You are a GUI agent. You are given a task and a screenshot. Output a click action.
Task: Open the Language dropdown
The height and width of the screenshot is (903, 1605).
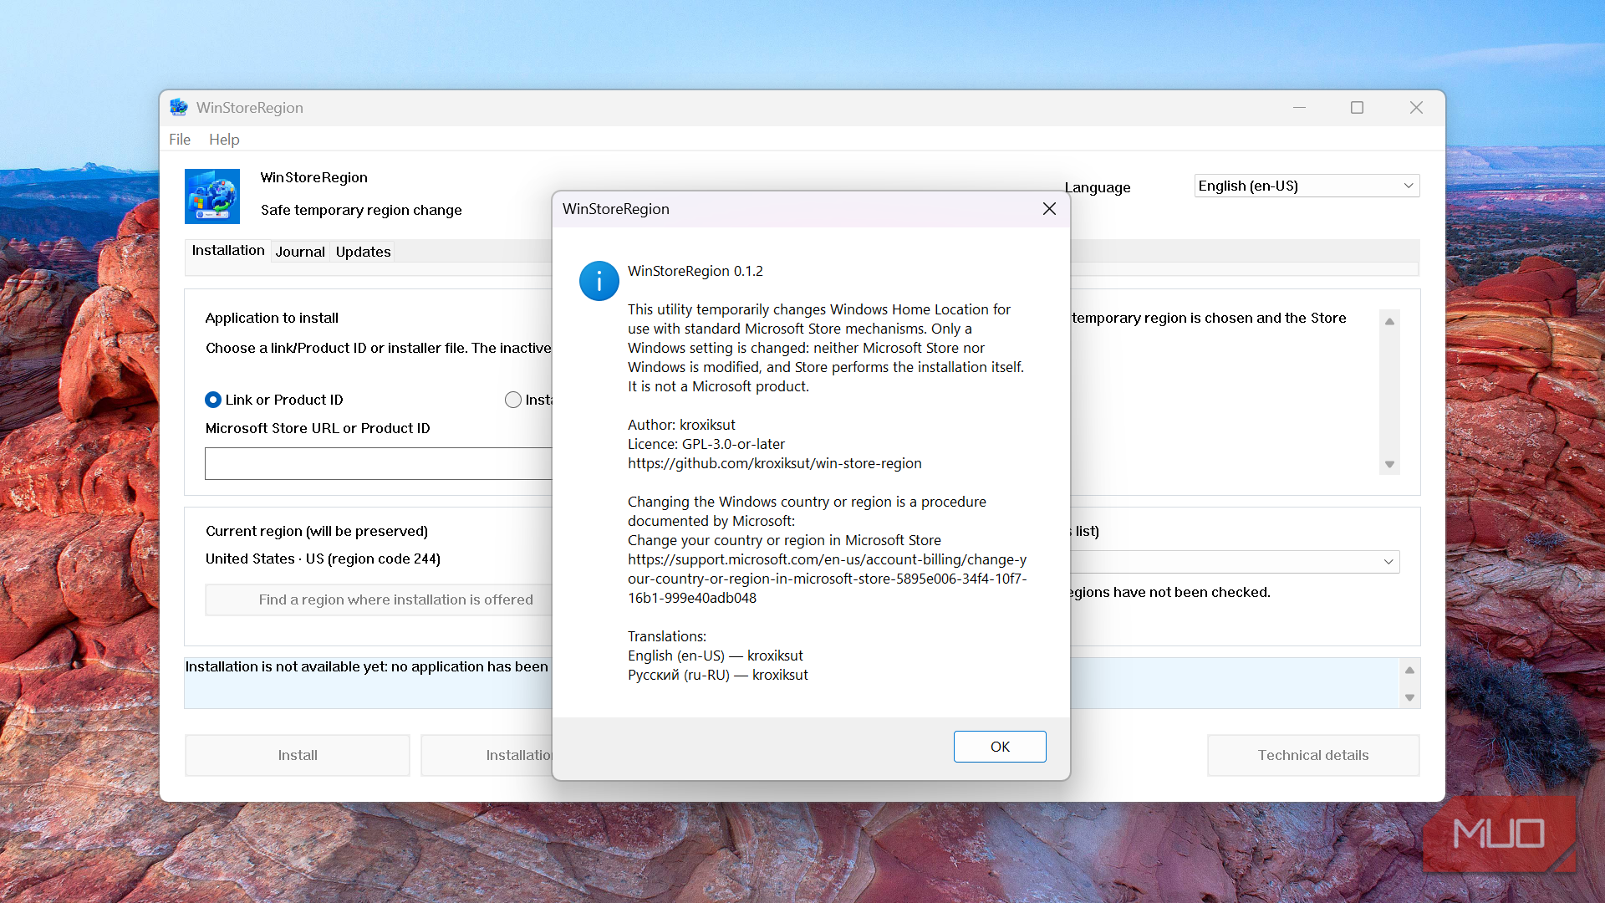[1307, 186]
